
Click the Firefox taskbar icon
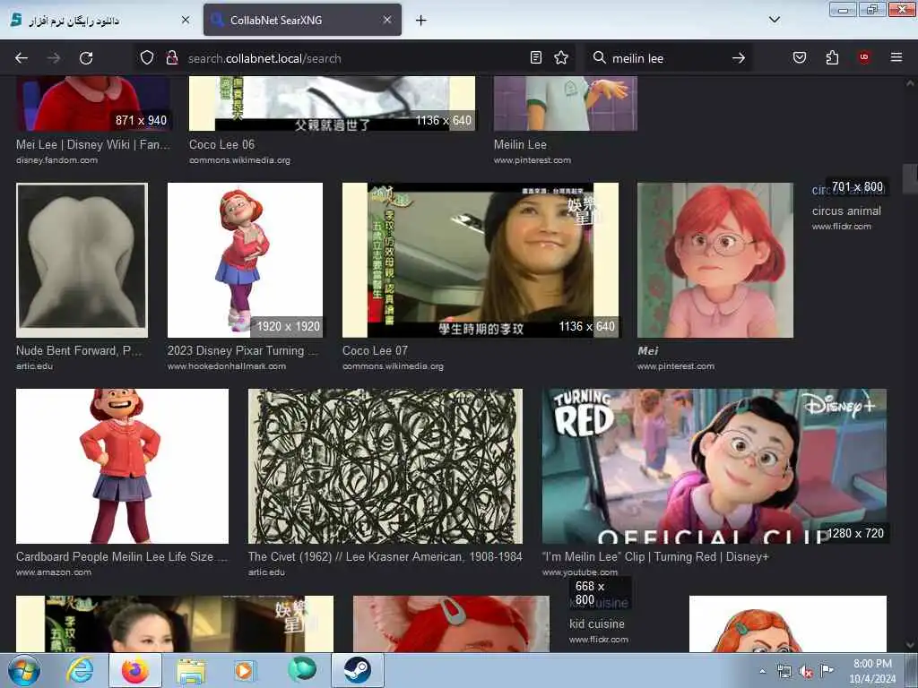(x=134, y=670)
